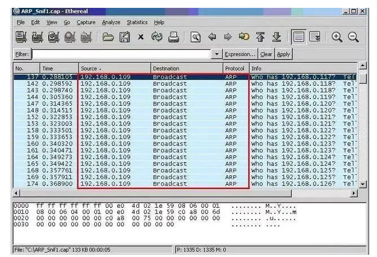Click the Open capture file folder icon
This screenshot has height=257, width=377.
click(108, 38)
